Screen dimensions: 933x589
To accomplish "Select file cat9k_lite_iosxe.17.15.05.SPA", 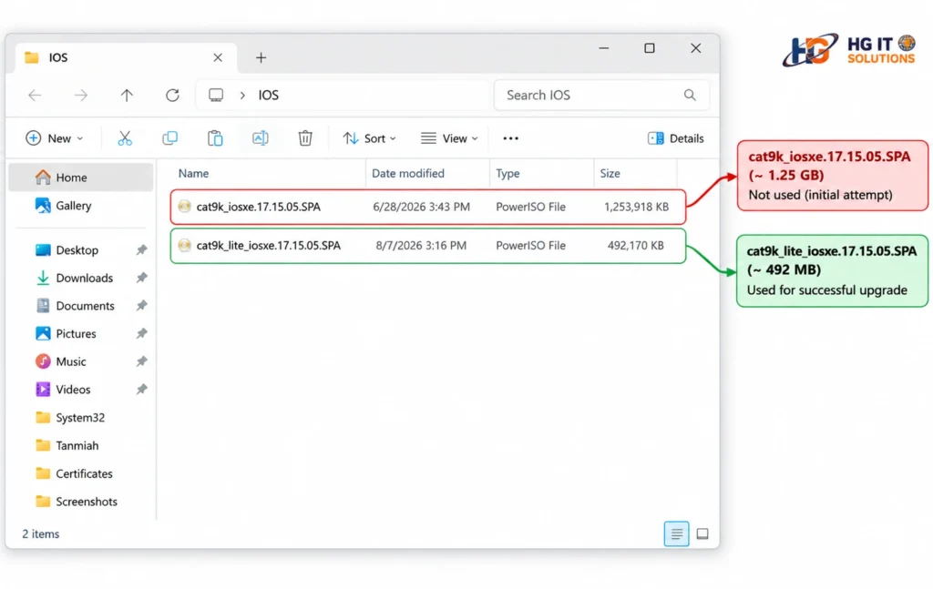I will point(428,246).
